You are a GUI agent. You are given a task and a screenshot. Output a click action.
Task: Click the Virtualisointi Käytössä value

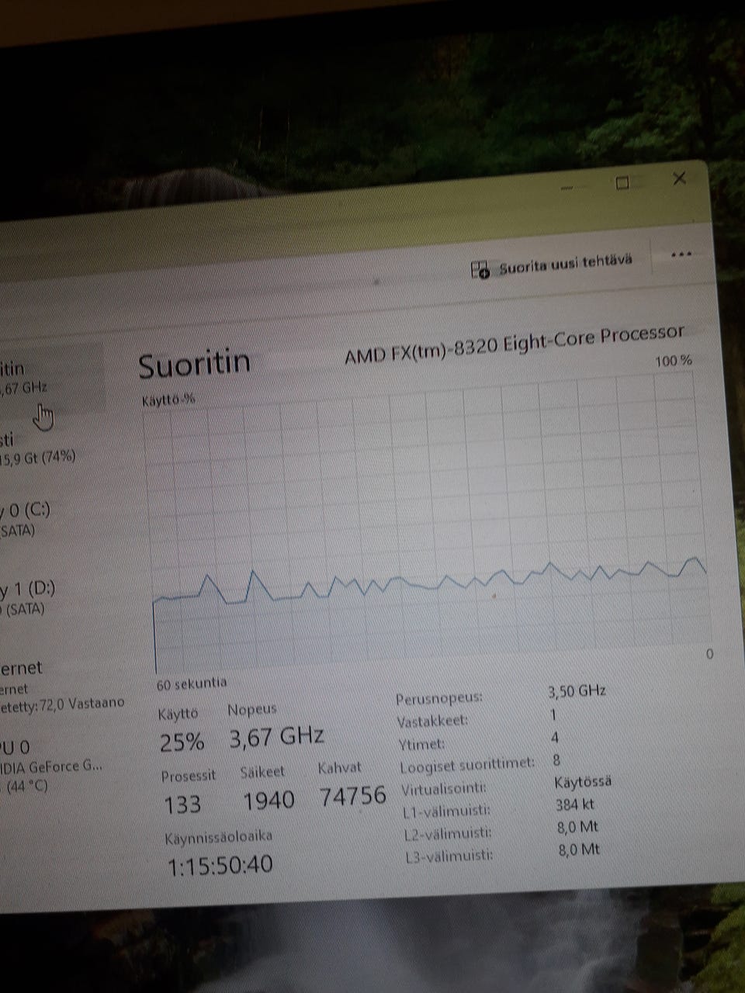tap(584, 781)
